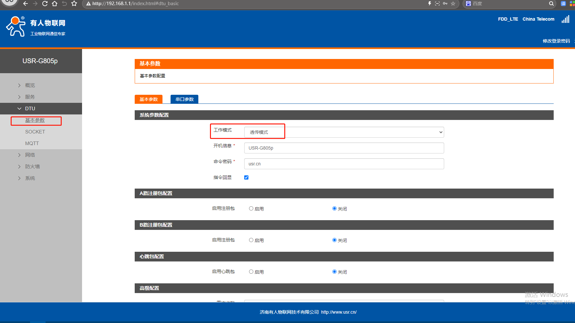
Task: Toggle the command echo checkbox
Action: pyautogui.click(x=246, y=178)
